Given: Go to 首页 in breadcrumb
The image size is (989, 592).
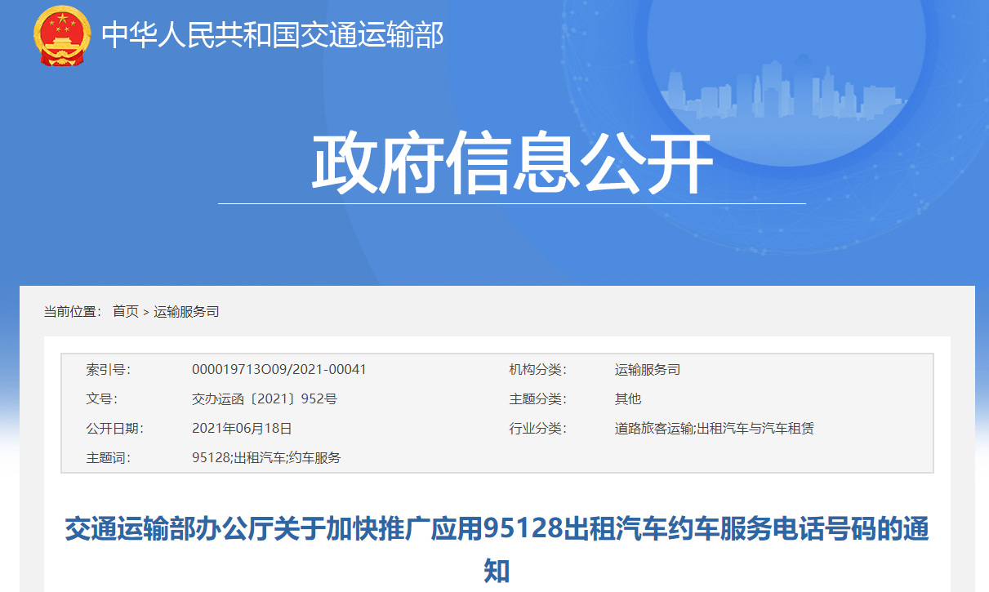Looking at the screenshot, I should click(126, 311).
